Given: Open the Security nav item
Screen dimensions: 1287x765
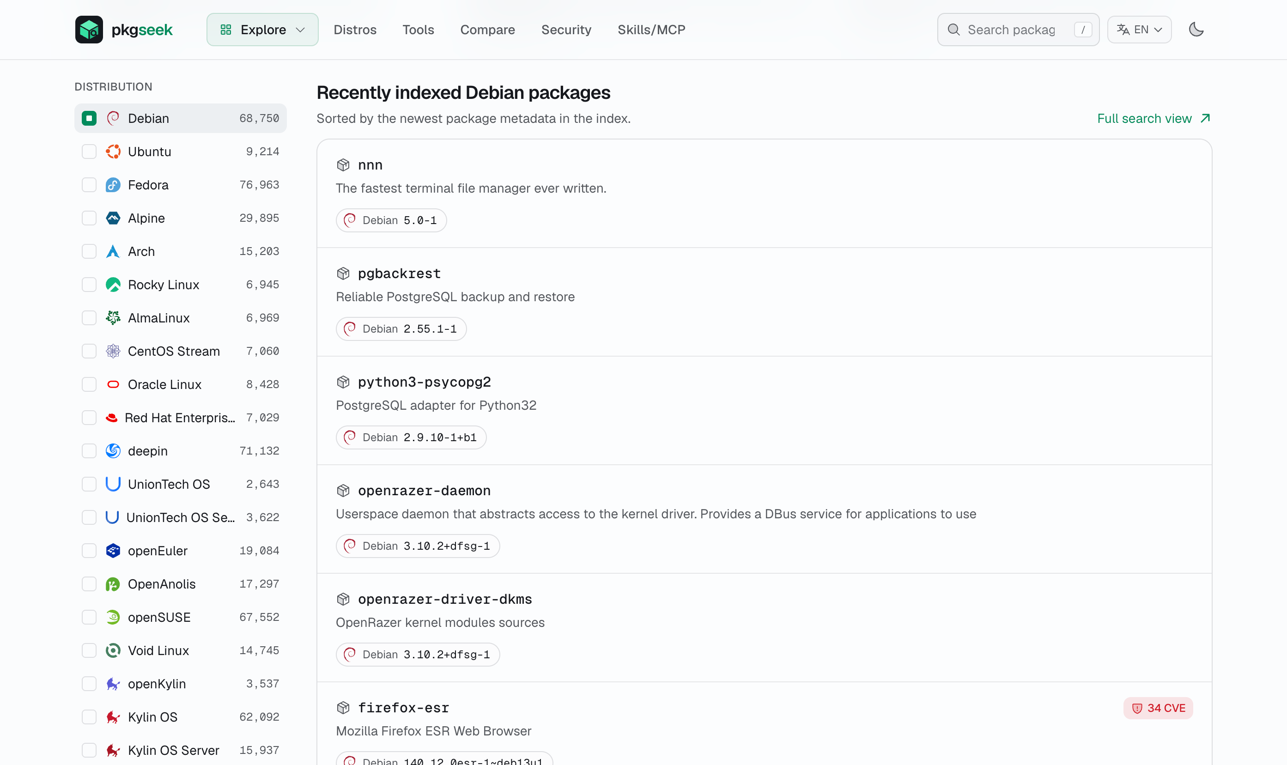Looking at the screenshot, I should 566,30.
